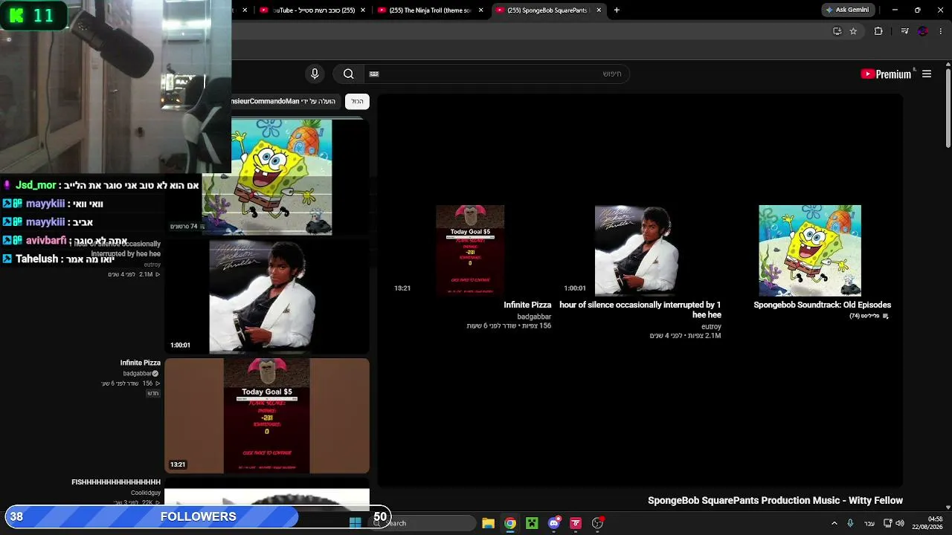The image size is (952, 535).
Task: Open the Windows Start menu
Action: point(355,523)
